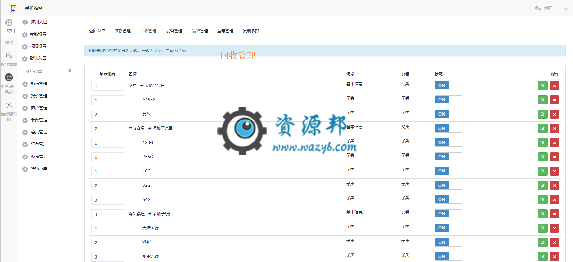Open 报价管理 in the sidebar
The width and height of the screenshot is (573, 262).
(39, 96)
